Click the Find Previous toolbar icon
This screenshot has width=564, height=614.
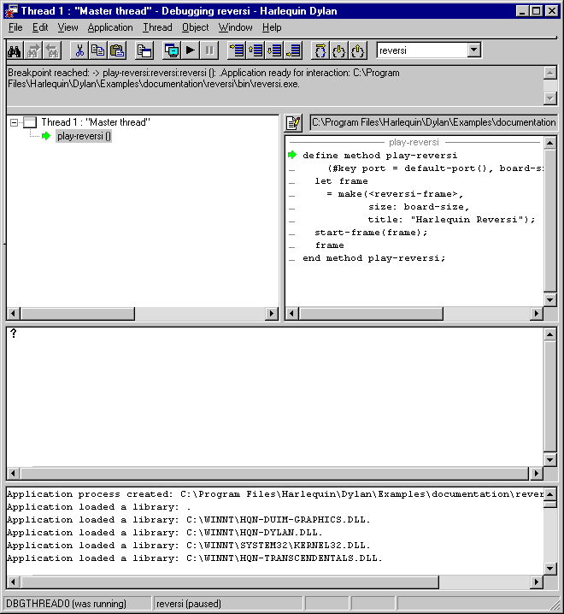(x=52, y=50)
